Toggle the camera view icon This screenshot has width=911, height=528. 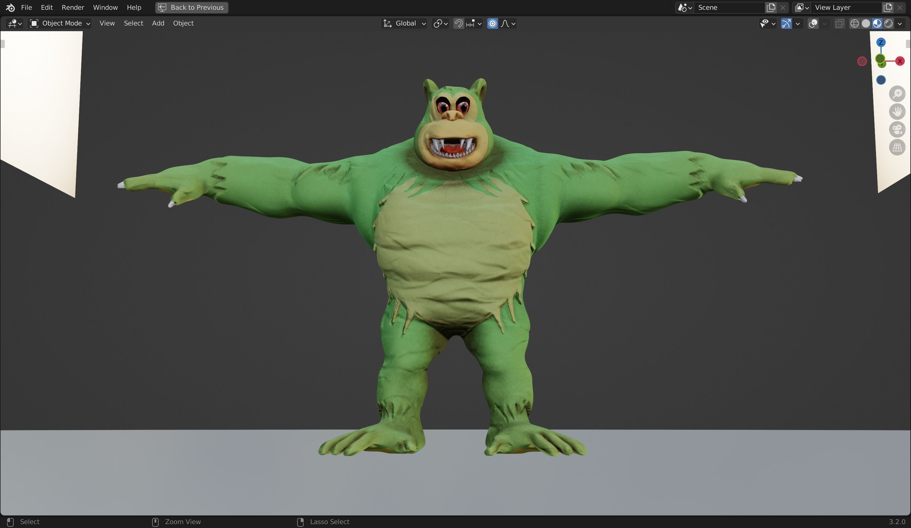pyautogui.click(x=897, y=129)
